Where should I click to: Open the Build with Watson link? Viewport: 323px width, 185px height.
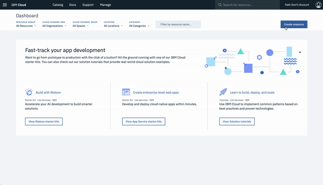pos(48,92)
